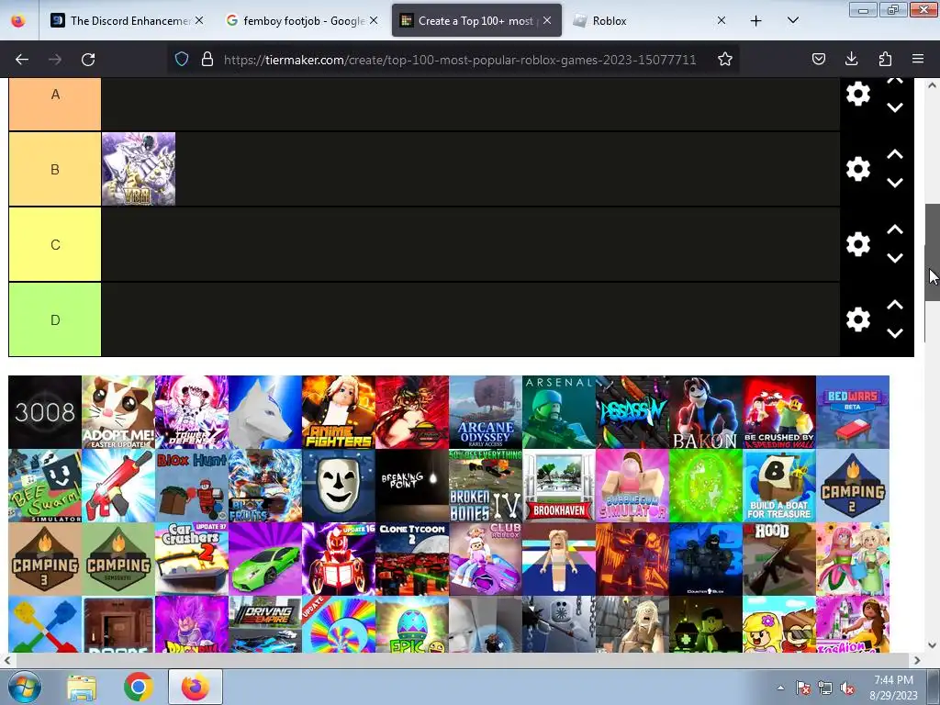Move tier C row down
Viewport: 940px width, 705px height.
[x=895, y=258]
